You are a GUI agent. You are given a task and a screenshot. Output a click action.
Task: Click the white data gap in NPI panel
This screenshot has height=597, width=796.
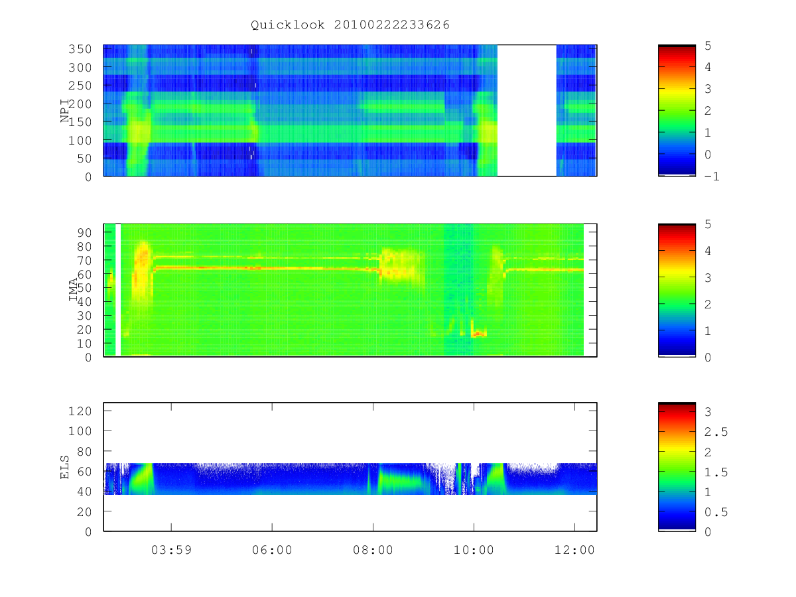pos(527,111)
